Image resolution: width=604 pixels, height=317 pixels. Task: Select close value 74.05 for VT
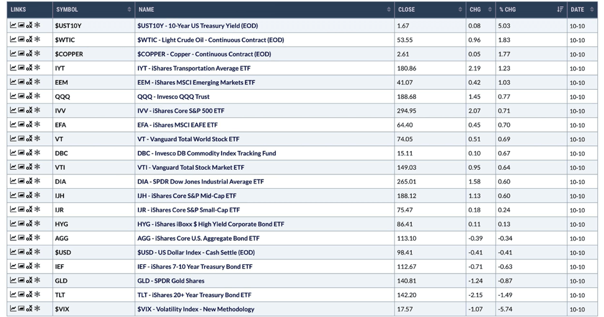pyautogui.click(x=405, y=139)
